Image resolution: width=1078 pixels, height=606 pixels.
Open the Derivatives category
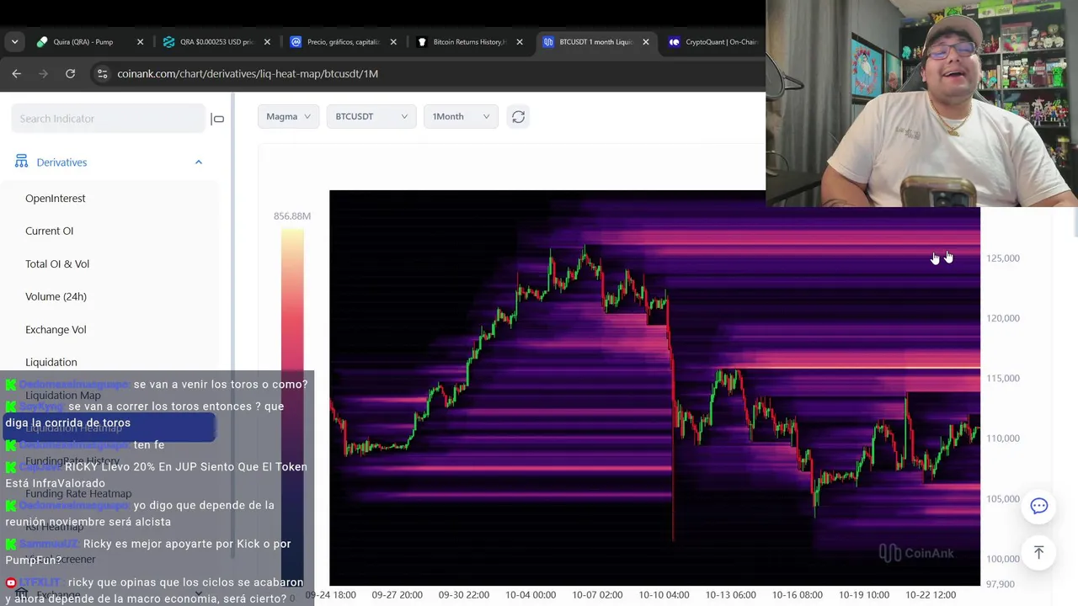61,162
